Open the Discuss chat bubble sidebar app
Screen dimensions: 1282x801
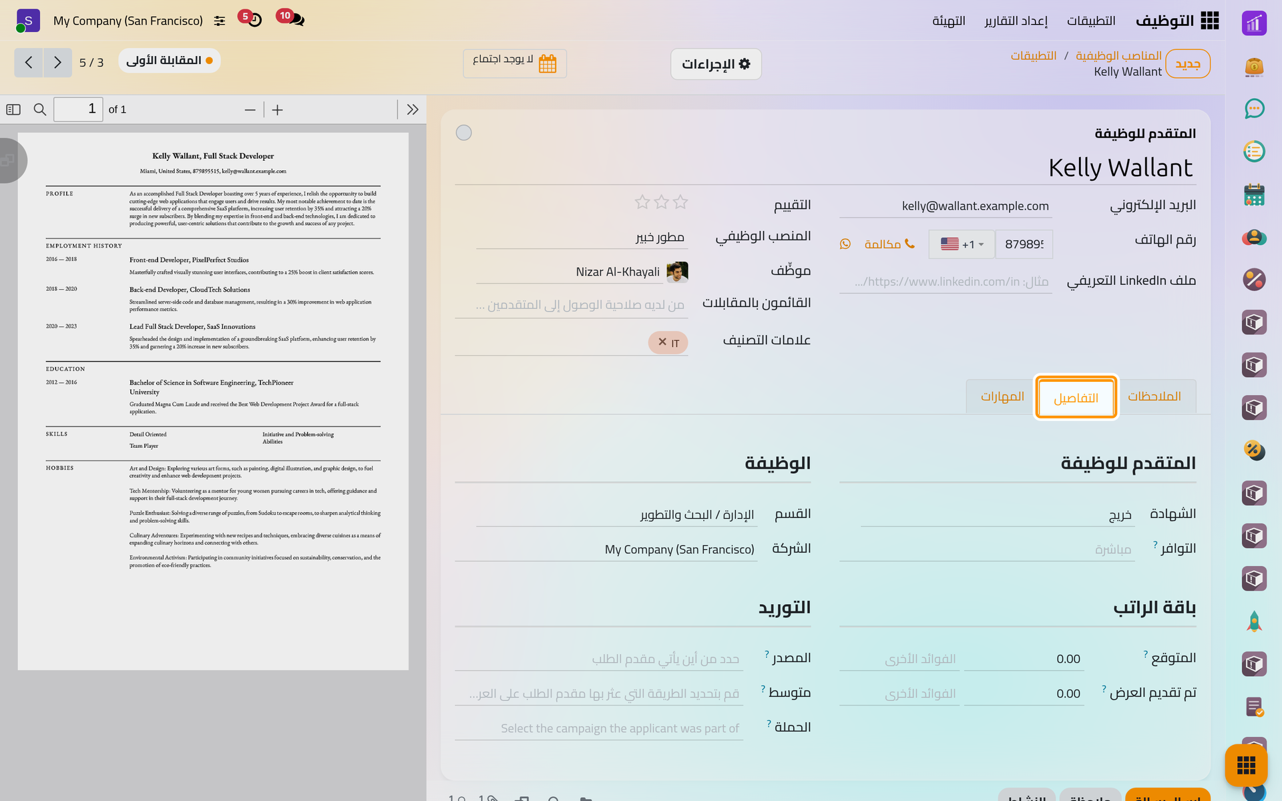point(1254,108)
